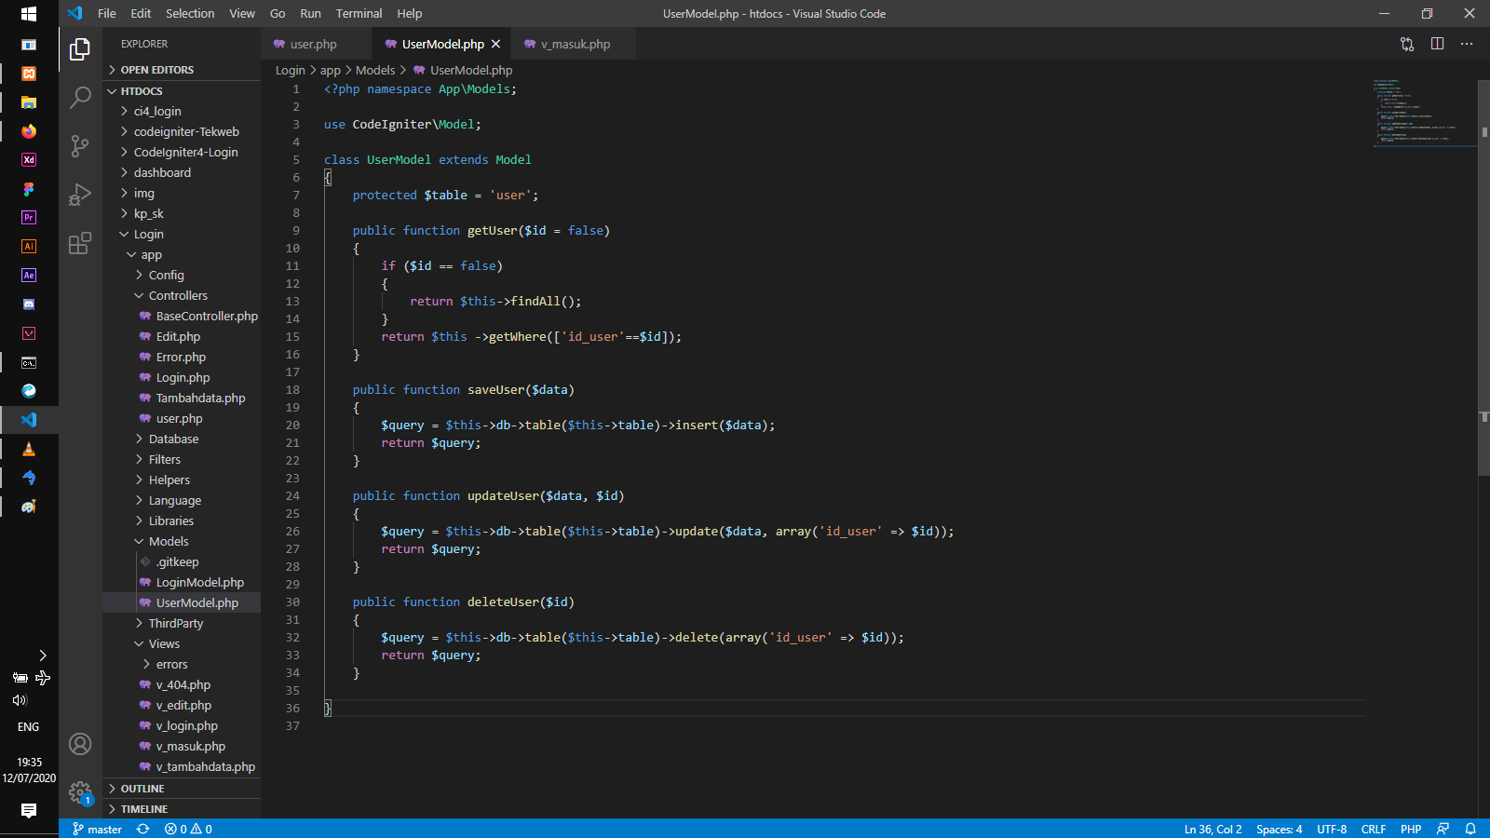Open Firefox from the Windows taskbar
The height and width of the screenshot is (838, 1490).
click(29, 131)
